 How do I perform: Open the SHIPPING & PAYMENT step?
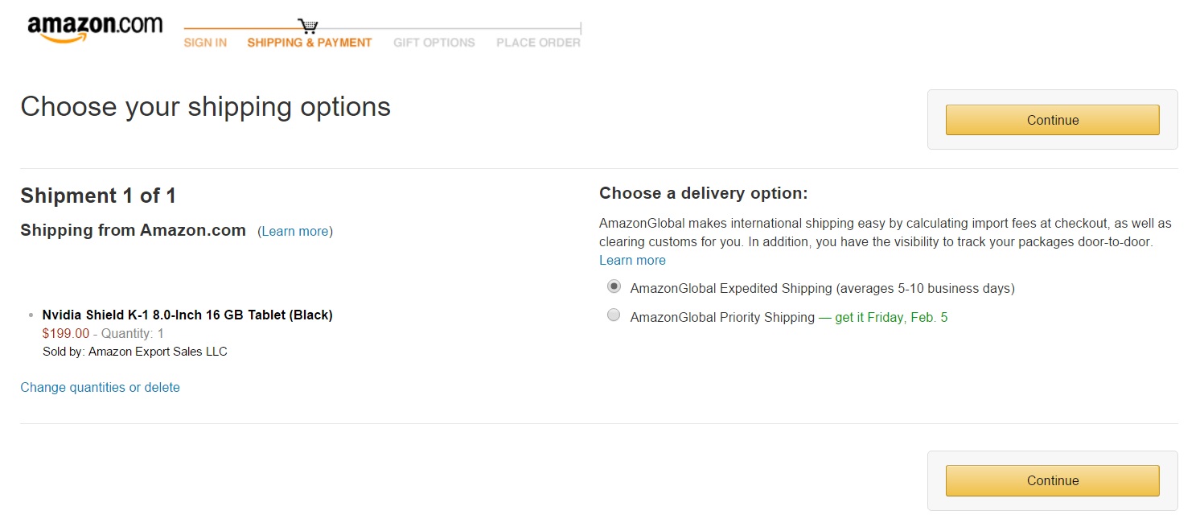(310, 43)
